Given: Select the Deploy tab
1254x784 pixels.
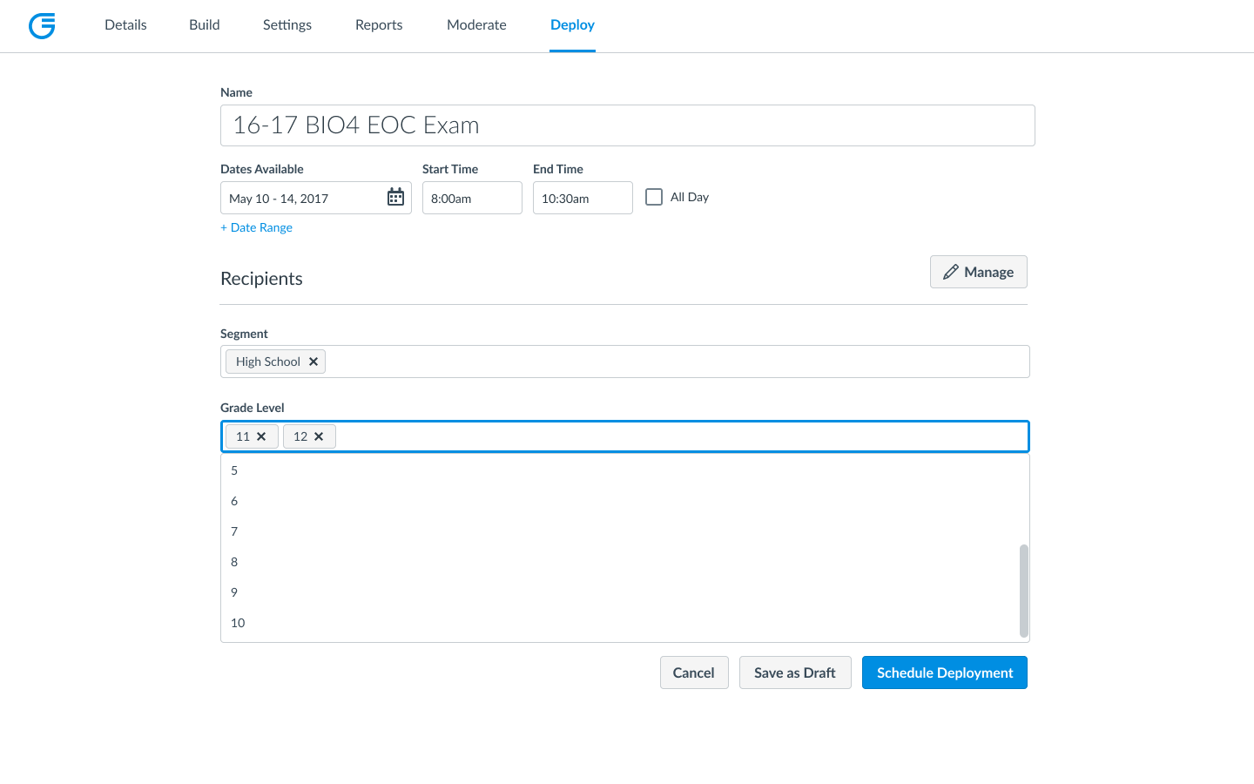Looking at the screenshot, I should coord(572,25).
